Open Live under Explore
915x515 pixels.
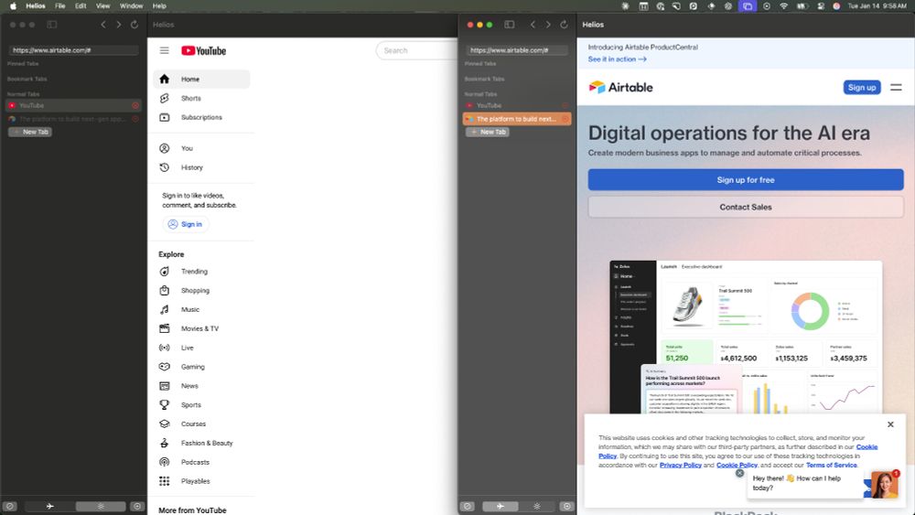click(x=201, y=348)
